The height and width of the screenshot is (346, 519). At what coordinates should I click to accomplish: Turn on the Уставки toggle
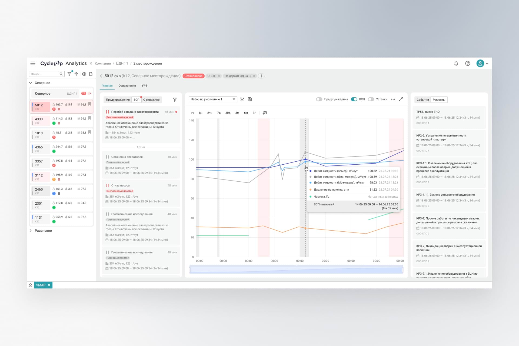pyautogui.click(x=371, y=99)
